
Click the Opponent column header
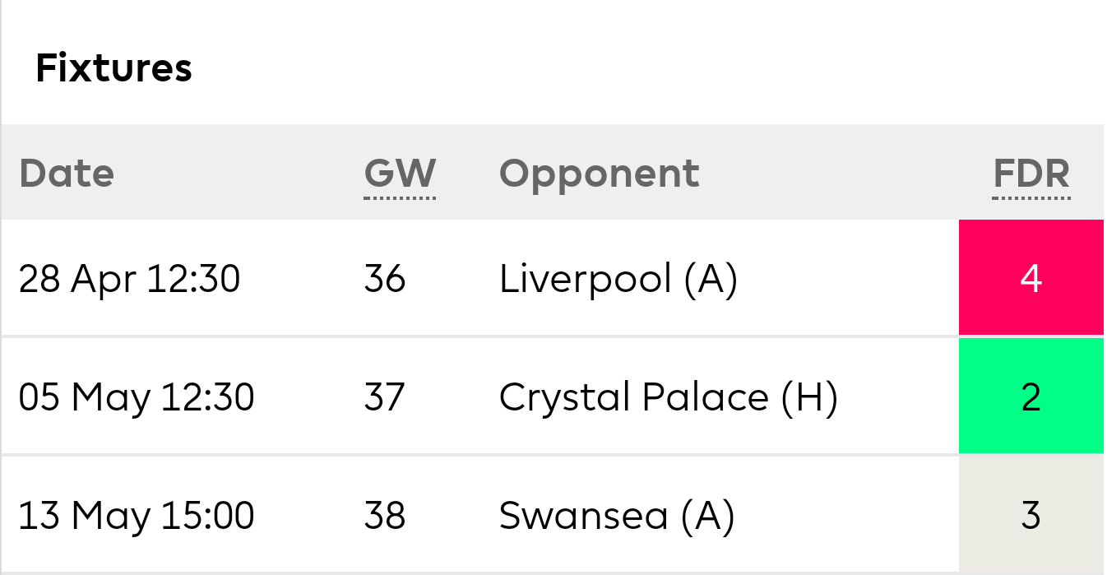point(599,174)
